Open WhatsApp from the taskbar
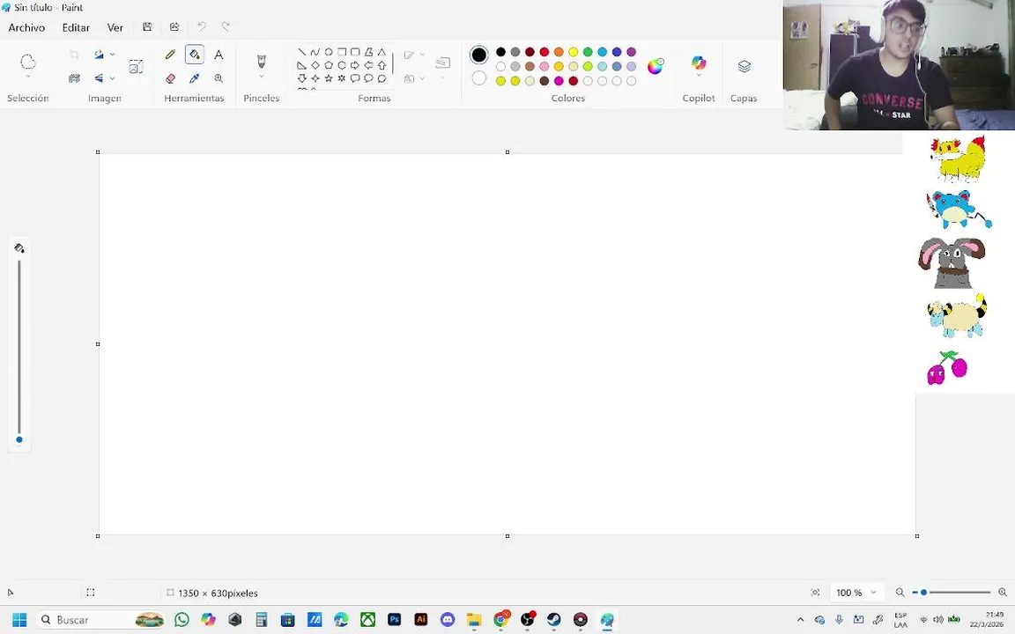1015x634 pixels. [182, 620]
